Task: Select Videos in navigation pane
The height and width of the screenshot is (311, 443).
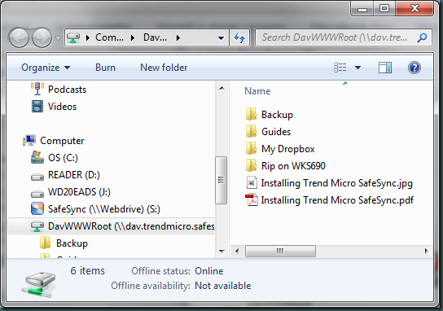Action: (x=62, y=107)
